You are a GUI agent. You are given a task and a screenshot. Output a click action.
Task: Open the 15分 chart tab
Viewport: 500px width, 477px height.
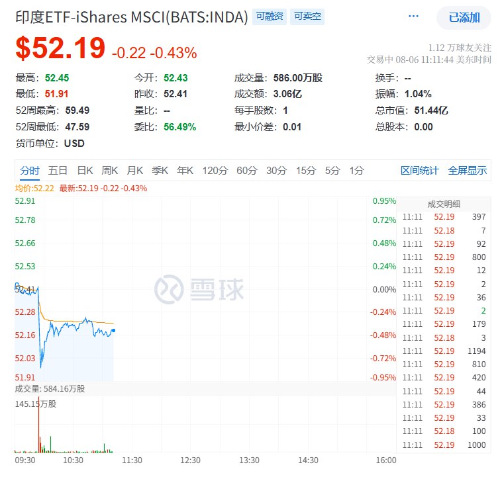click(305, 171)
